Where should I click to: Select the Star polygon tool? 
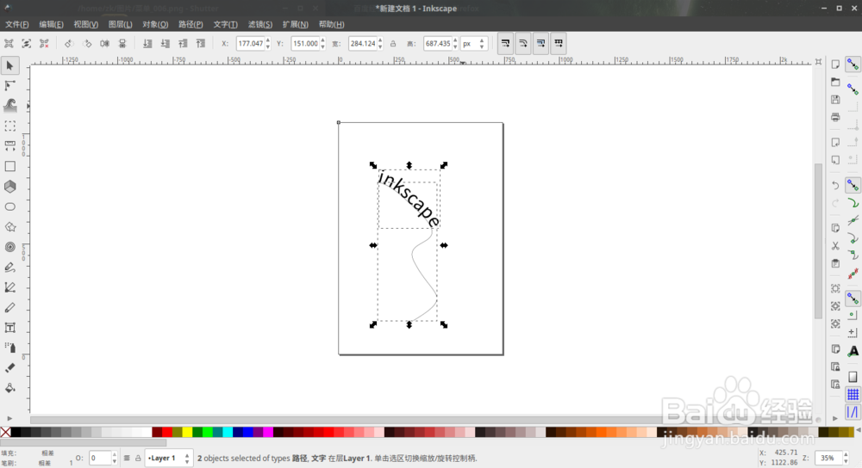[x=9, y=226]
